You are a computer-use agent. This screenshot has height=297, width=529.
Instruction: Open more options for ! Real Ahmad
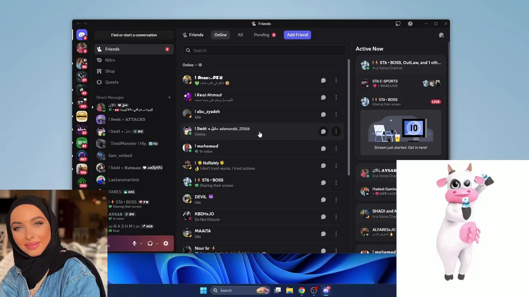pos(336,97)
